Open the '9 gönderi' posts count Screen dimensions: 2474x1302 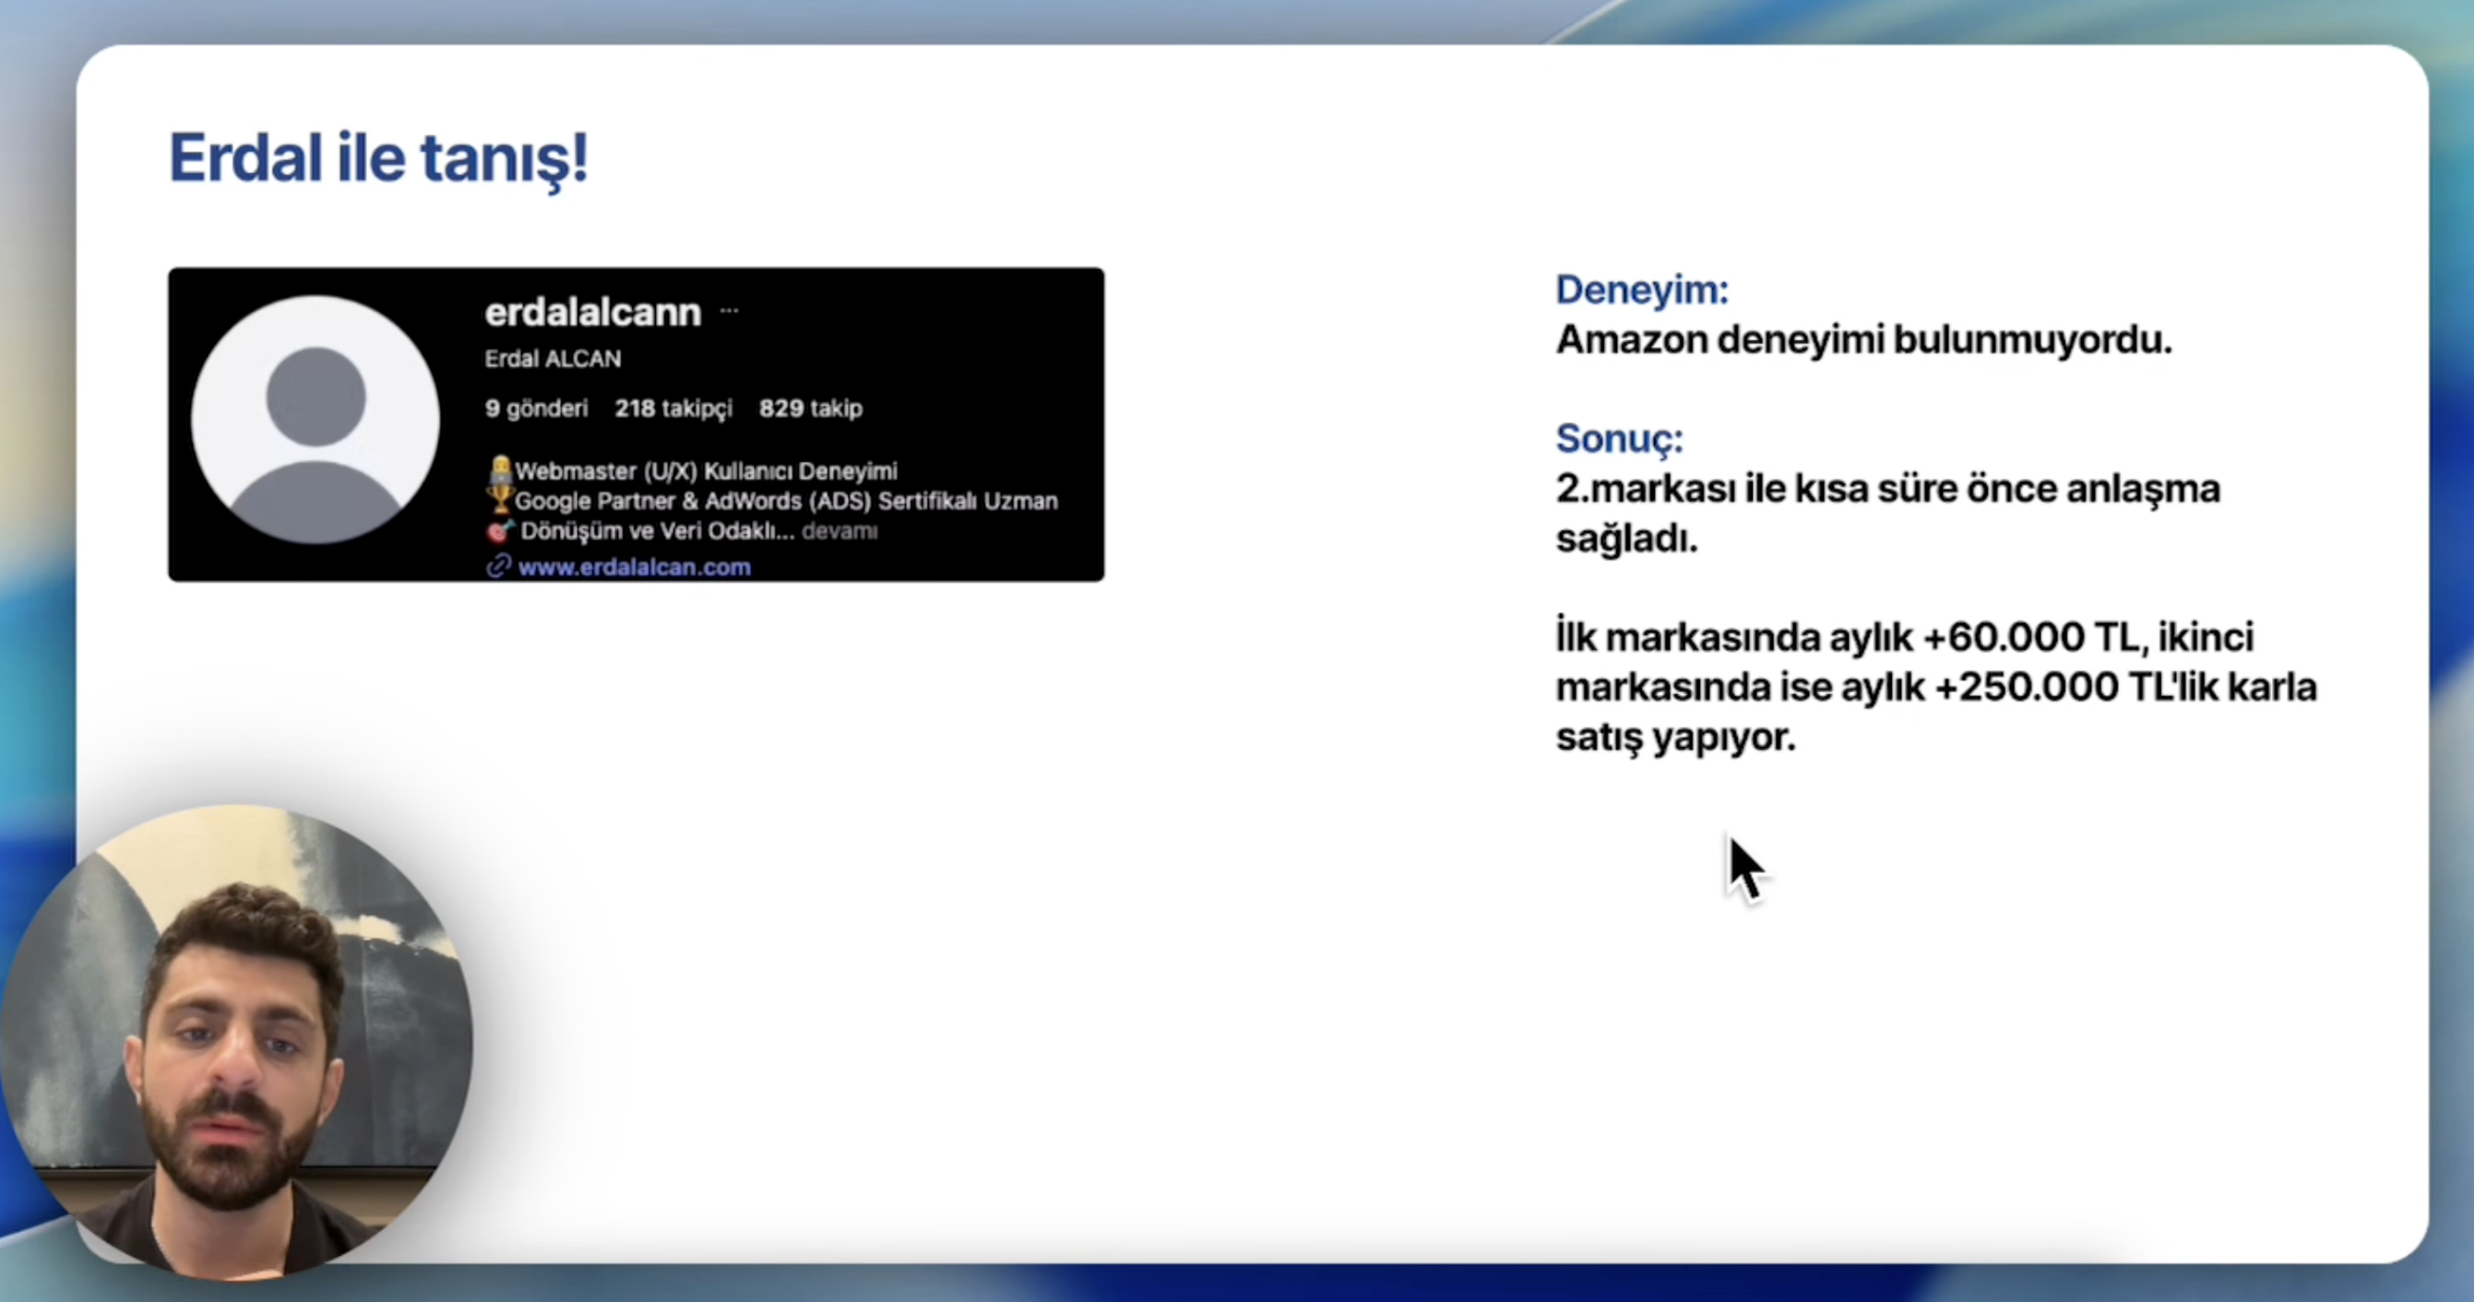[536, 408]
